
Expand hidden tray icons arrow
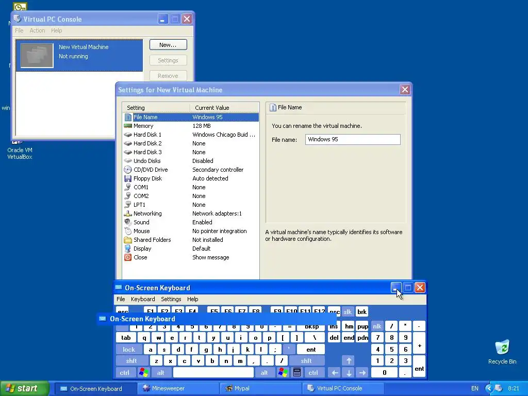pyautogui.click(x=489, y=388)
